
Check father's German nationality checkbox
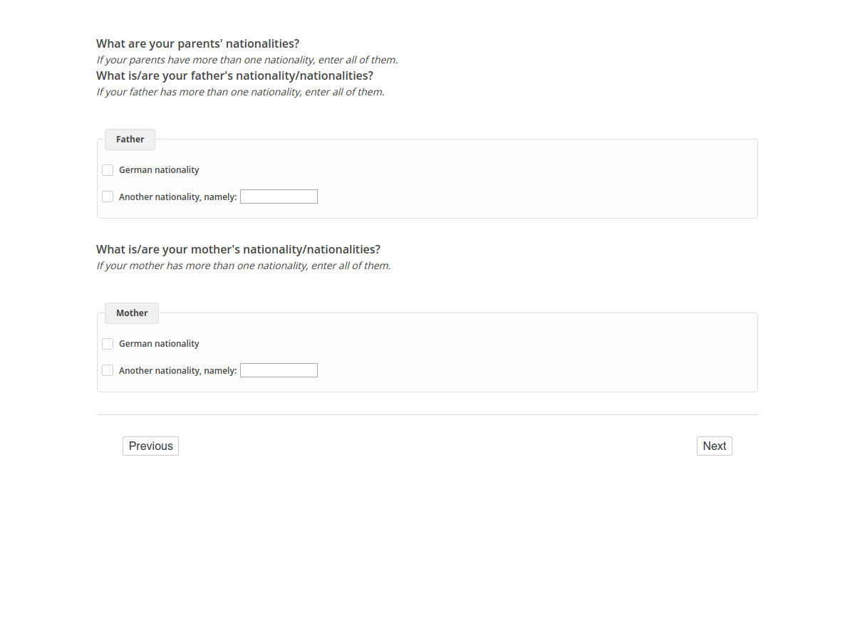(x=108, y=170)
